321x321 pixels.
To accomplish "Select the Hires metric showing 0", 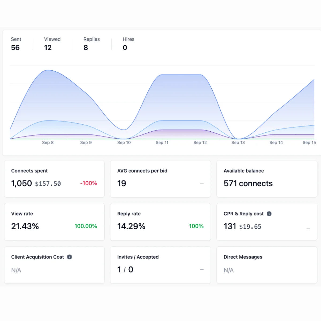I will tap(128, 44).
